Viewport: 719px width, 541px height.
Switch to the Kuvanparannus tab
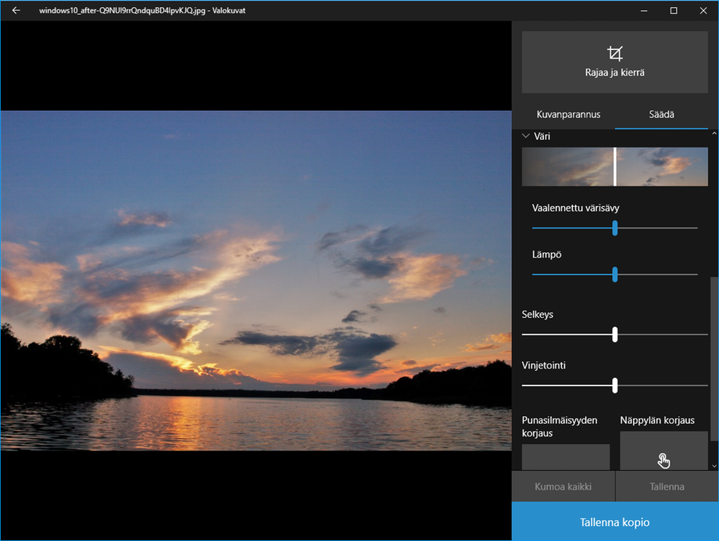click(x=568, y=114)
